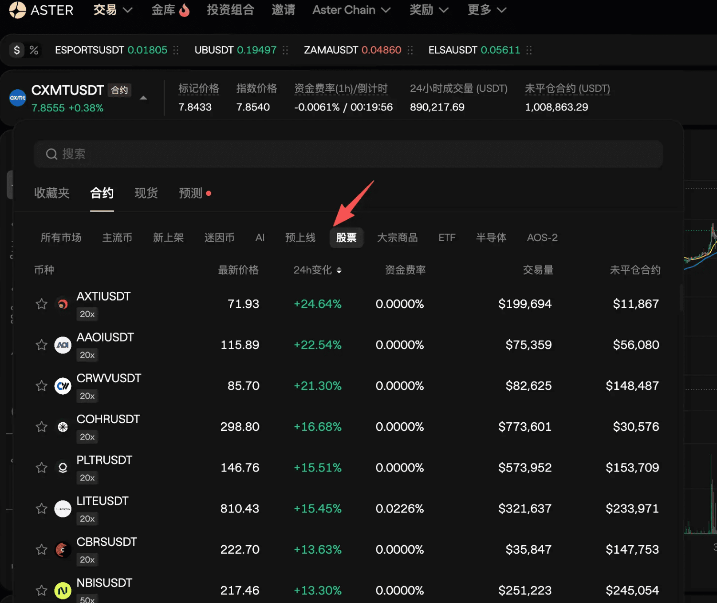Collapse the CXMTUSDT pair selector arrow
This screenshot has height=603, width=717.
pos(143,98)
